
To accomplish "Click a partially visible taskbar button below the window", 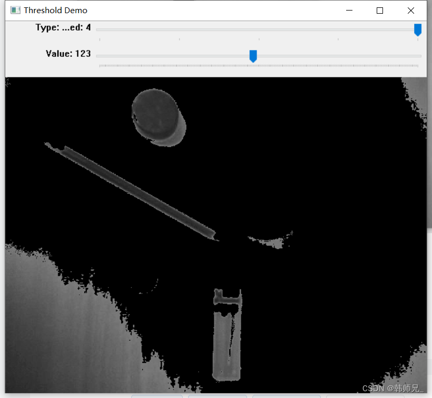I will click(158, 396).
